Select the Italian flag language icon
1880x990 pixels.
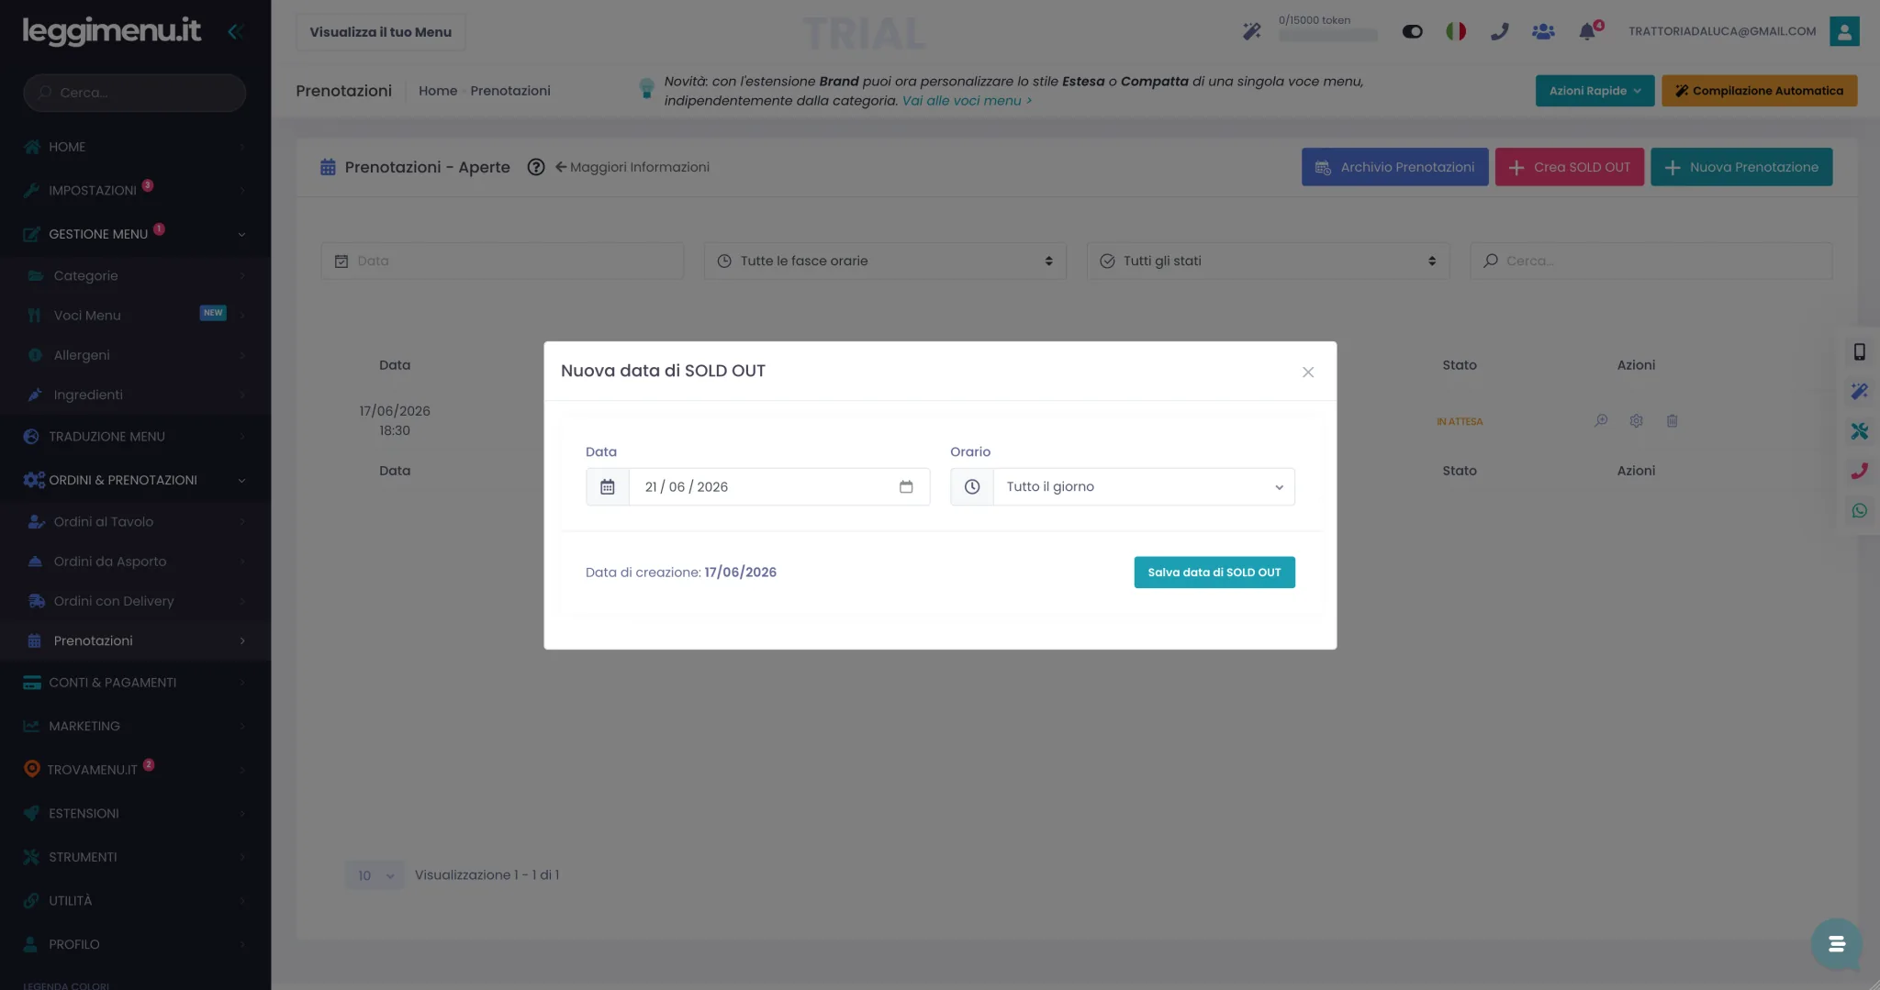(x=1456, y=31)
